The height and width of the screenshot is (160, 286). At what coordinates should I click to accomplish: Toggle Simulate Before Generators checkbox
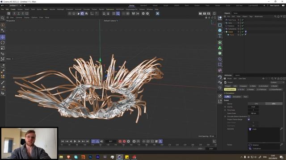(249, 116)
